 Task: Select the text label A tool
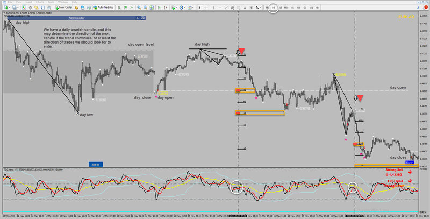[245, 8]
